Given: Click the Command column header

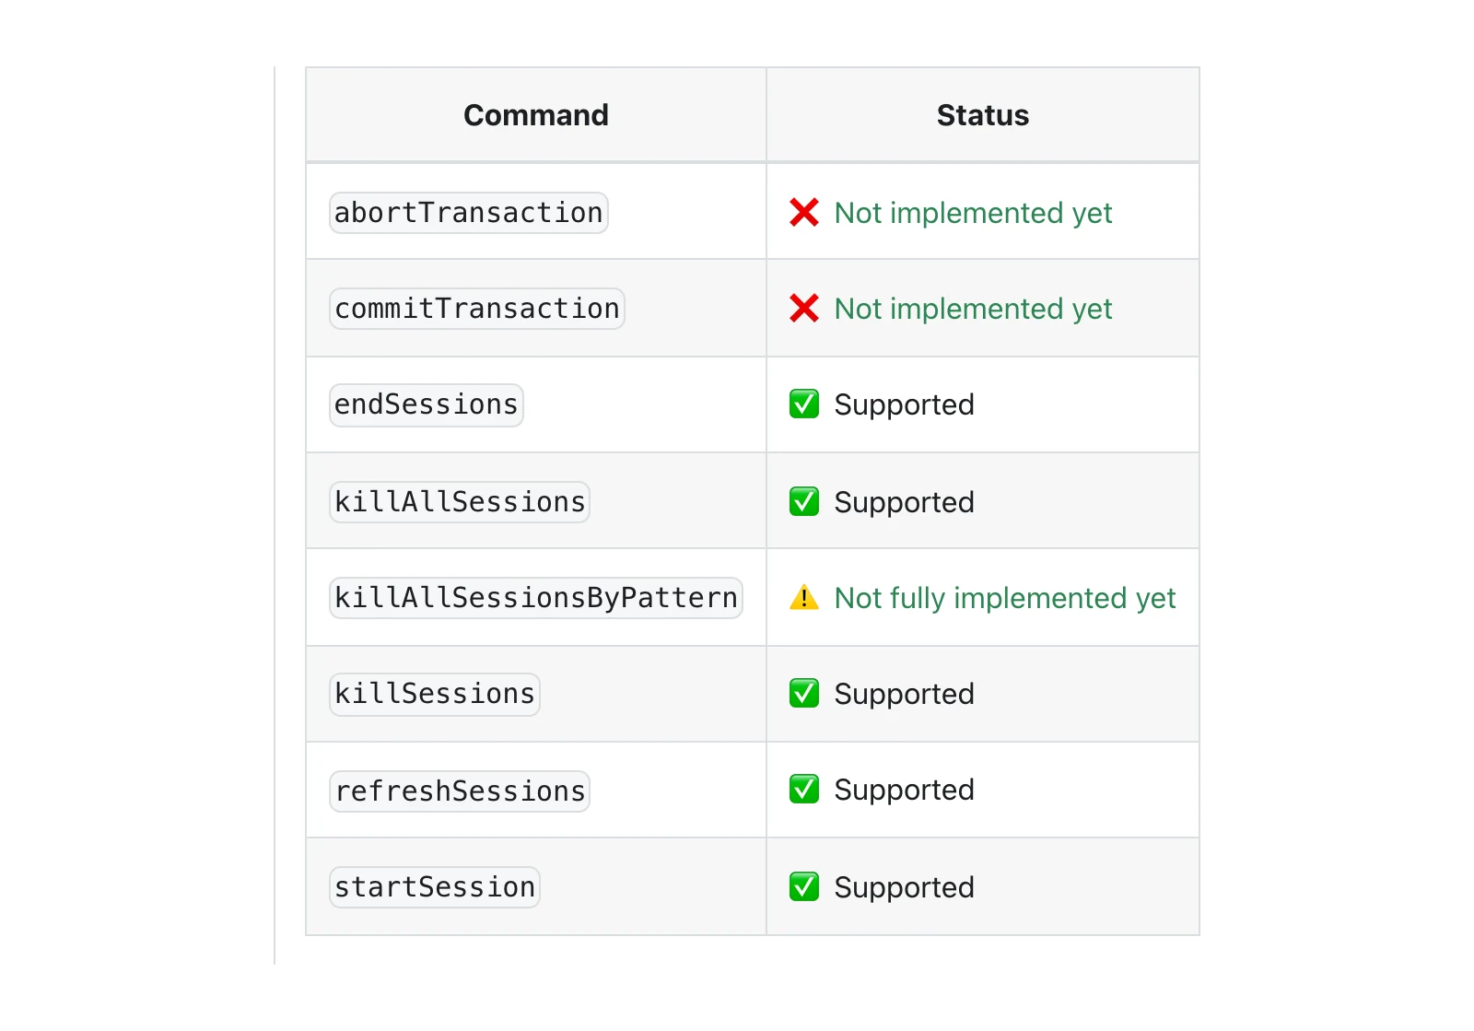Looking at the screenshot, I should tap(536, 115).
